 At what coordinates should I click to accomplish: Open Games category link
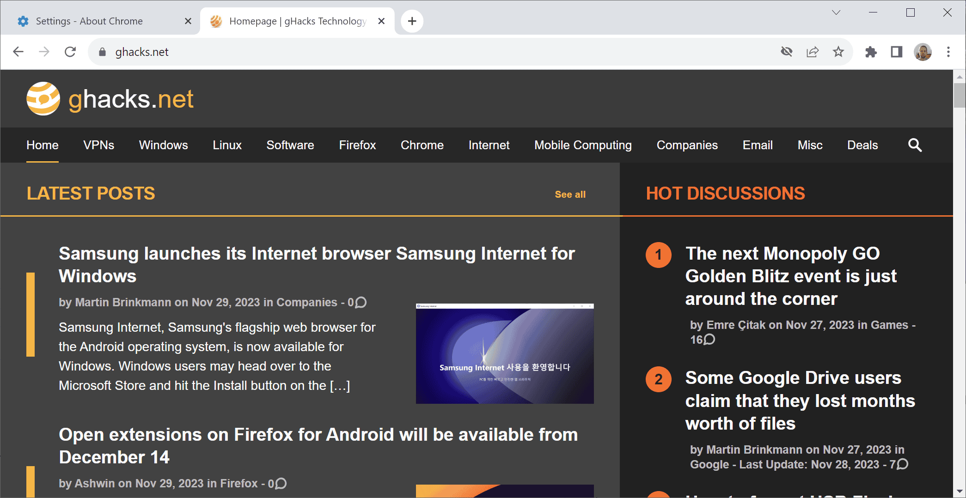pos(889,325)
